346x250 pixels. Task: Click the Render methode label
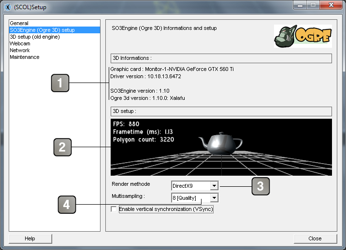point(130,184)
